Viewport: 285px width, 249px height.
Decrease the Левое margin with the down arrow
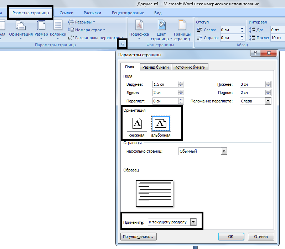click(x=181, y=94)
